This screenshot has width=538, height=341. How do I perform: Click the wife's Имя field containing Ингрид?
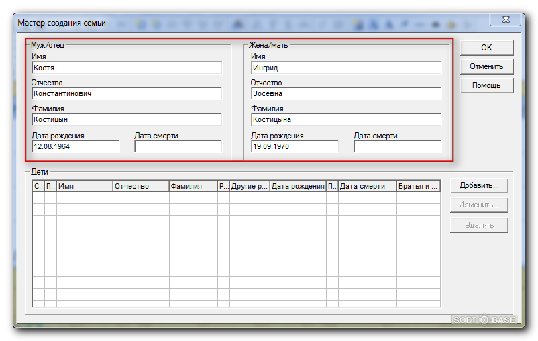click(x=345, y=68)
